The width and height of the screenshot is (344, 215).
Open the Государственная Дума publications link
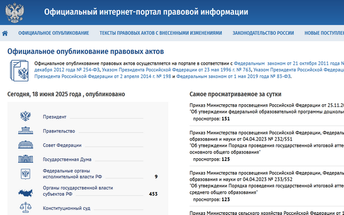(x=67, y=159)
